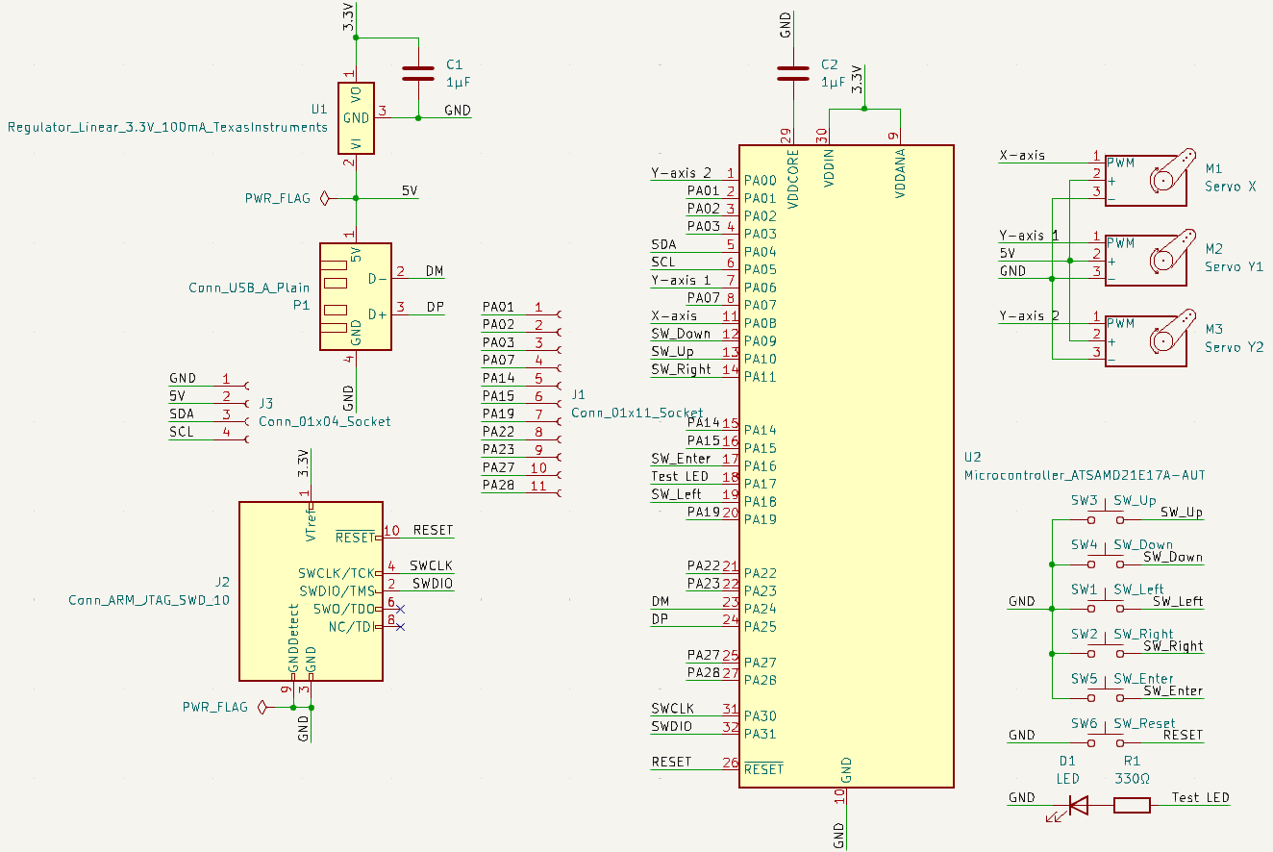
Task: Click the no-connect X on SWO/TDO pin 6
Action: 400,609
